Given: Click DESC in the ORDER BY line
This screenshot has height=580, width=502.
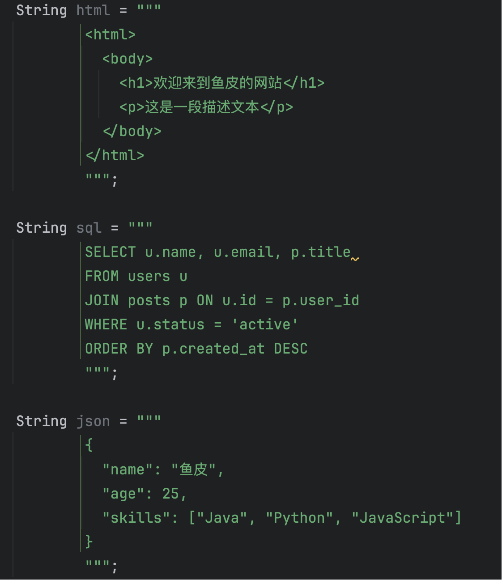Looking at the screenshot, I should click(290, 349).
